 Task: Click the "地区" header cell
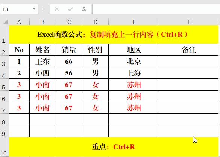click(x=134, y=50)
